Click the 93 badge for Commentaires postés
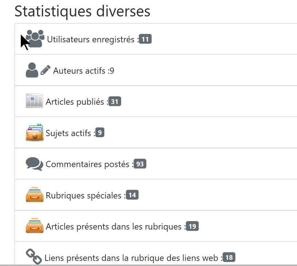Image resolution: width=297 pixels, height=266 pixels. [x=140, y=164]
